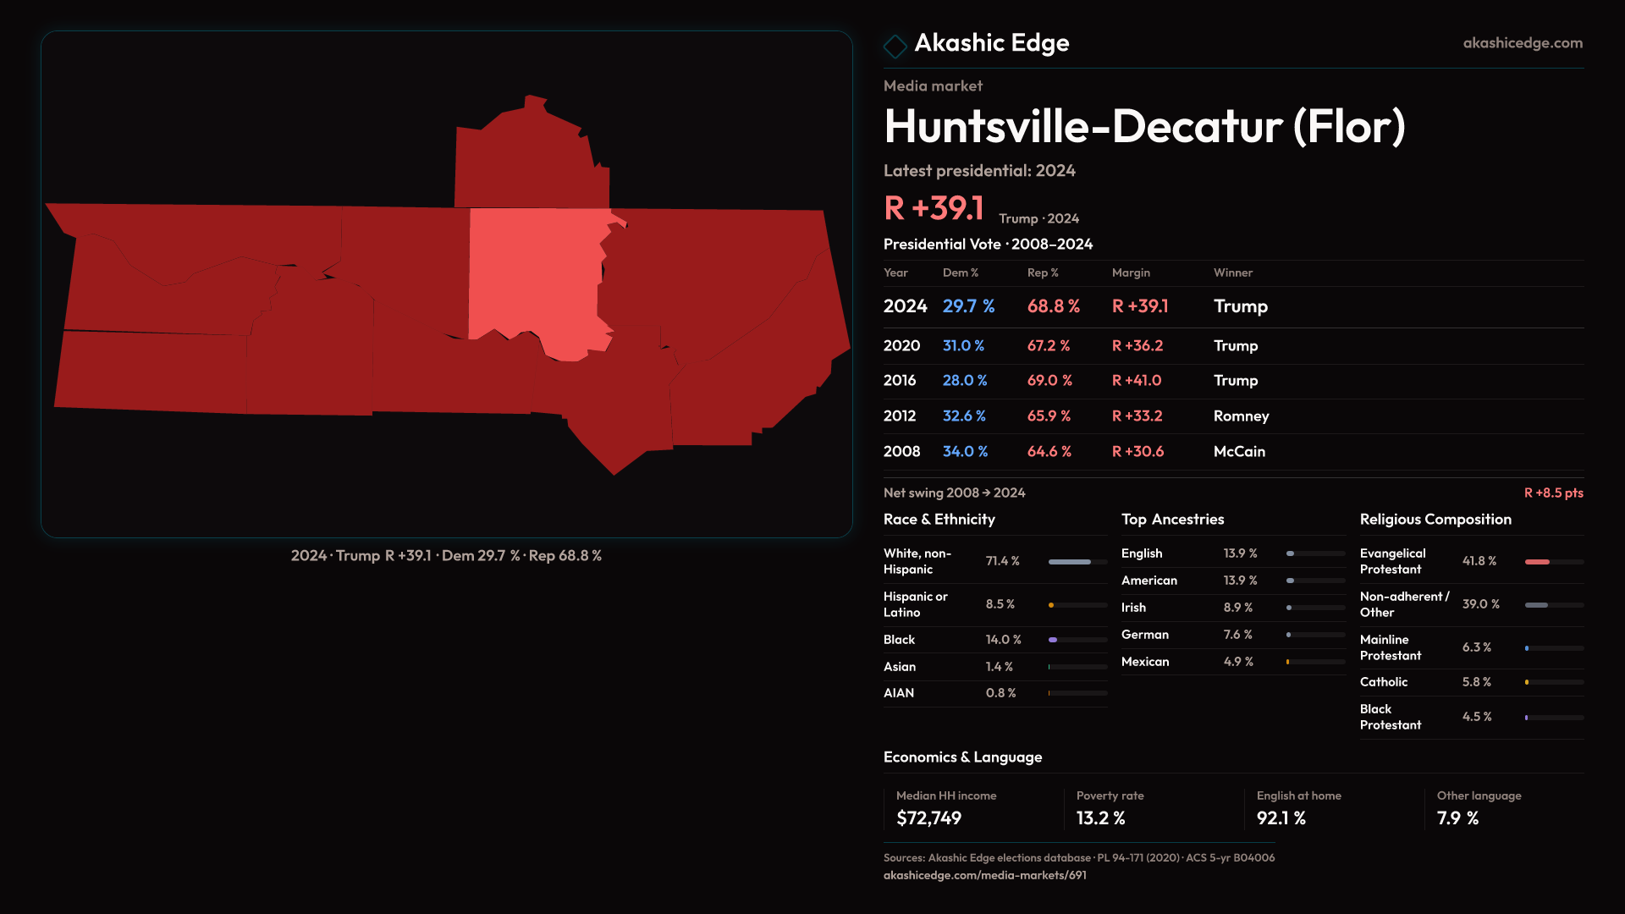
Task: Open the akashicedge.com link in header
Action: [1522, 43]
